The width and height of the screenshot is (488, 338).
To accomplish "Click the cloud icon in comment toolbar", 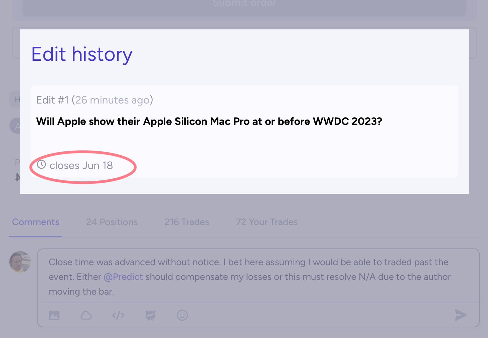I will coord(86,315).
